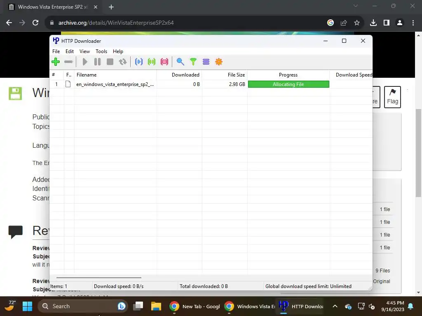This screenshot has height=316, width=422.
Task: Click the green Pause active downloads icon
Action: pos(152,62)
